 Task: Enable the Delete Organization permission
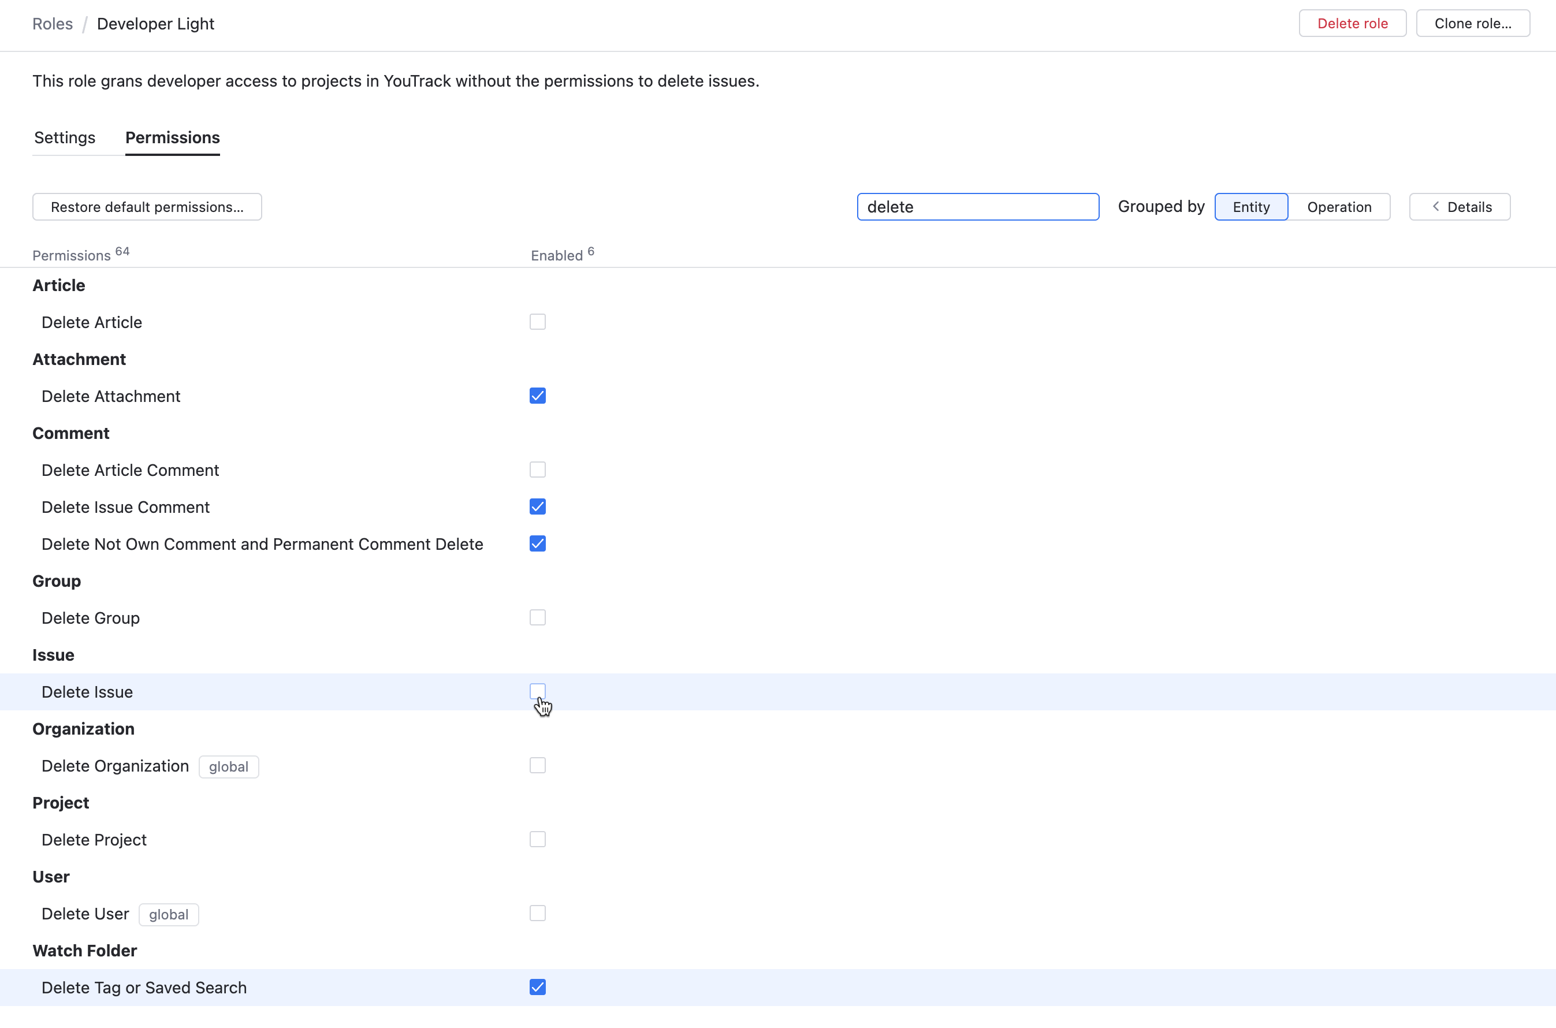tap(537, 765)
